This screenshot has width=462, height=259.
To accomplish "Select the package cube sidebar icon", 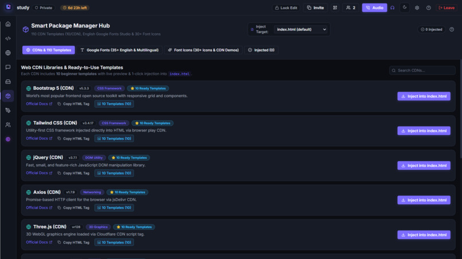I will (x=8, y=96).
